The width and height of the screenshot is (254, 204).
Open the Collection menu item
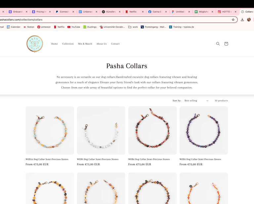point(68,44)
